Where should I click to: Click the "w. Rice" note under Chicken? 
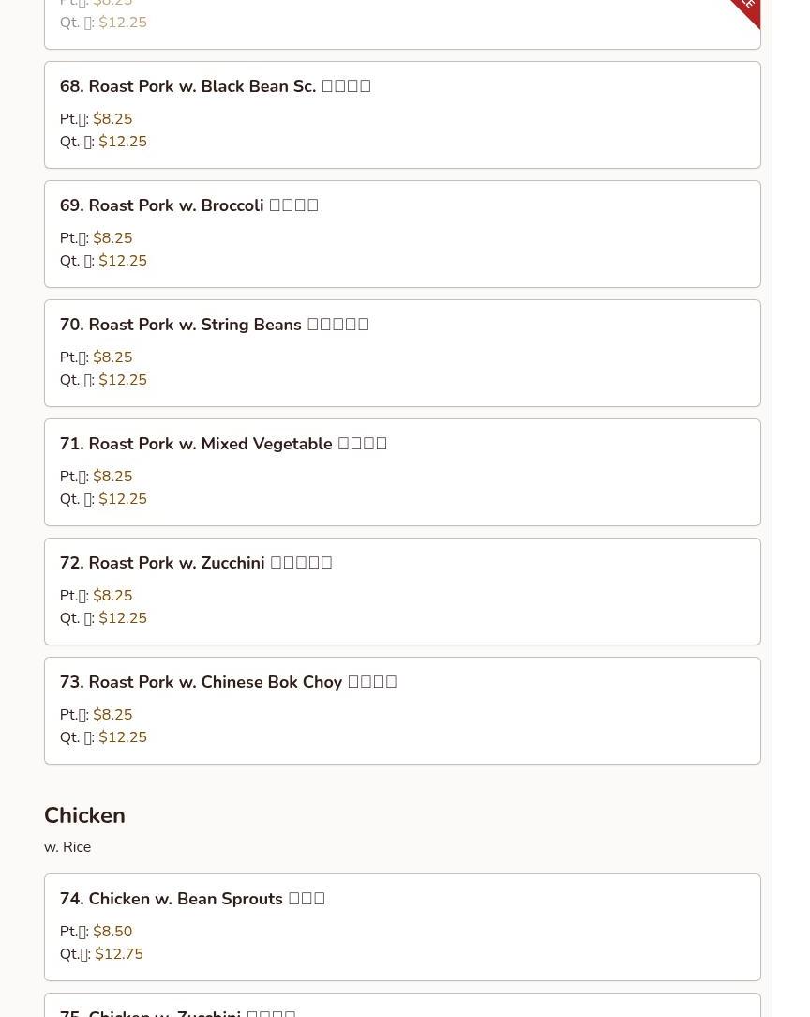tap(67, 847)
